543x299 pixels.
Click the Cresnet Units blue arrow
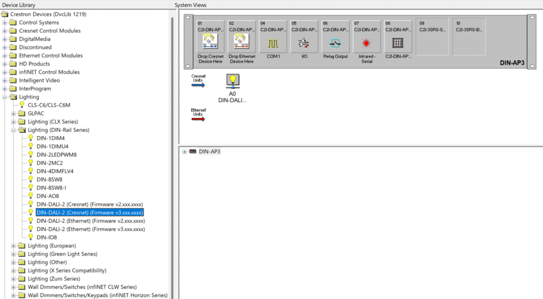point(198,85)
